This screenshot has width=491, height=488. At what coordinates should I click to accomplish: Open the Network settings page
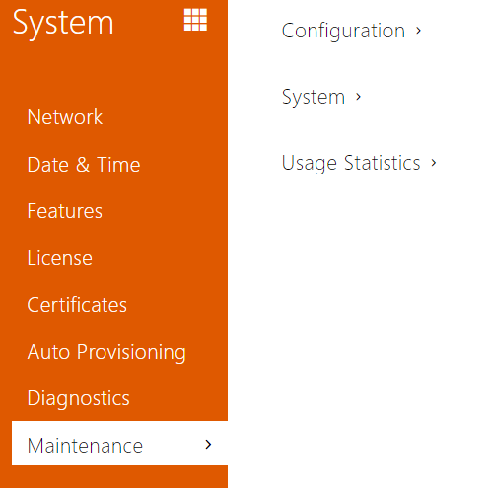(x=65, y=117)
